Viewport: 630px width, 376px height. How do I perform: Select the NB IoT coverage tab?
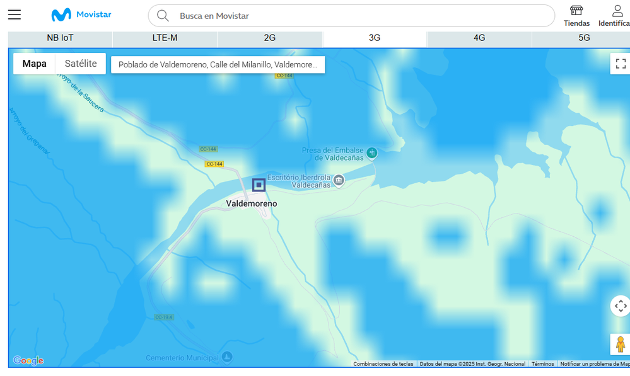click(61, 38)
